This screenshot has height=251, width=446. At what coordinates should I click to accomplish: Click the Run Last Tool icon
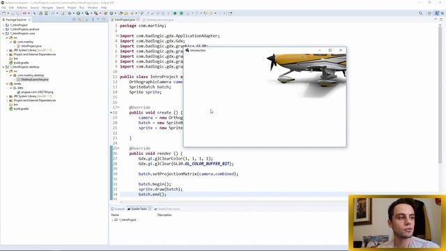tap(87, 13)
